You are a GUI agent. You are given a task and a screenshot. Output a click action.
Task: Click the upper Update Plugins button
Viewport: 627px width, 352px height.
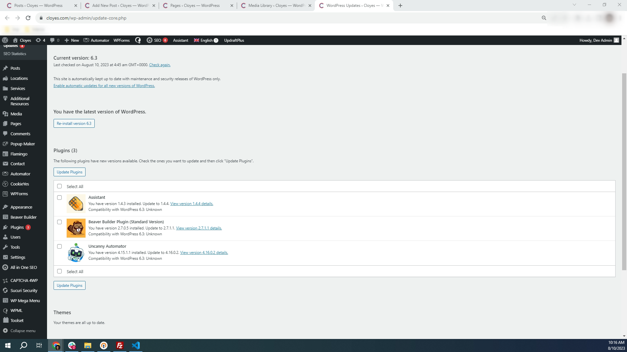coord(70,172)
